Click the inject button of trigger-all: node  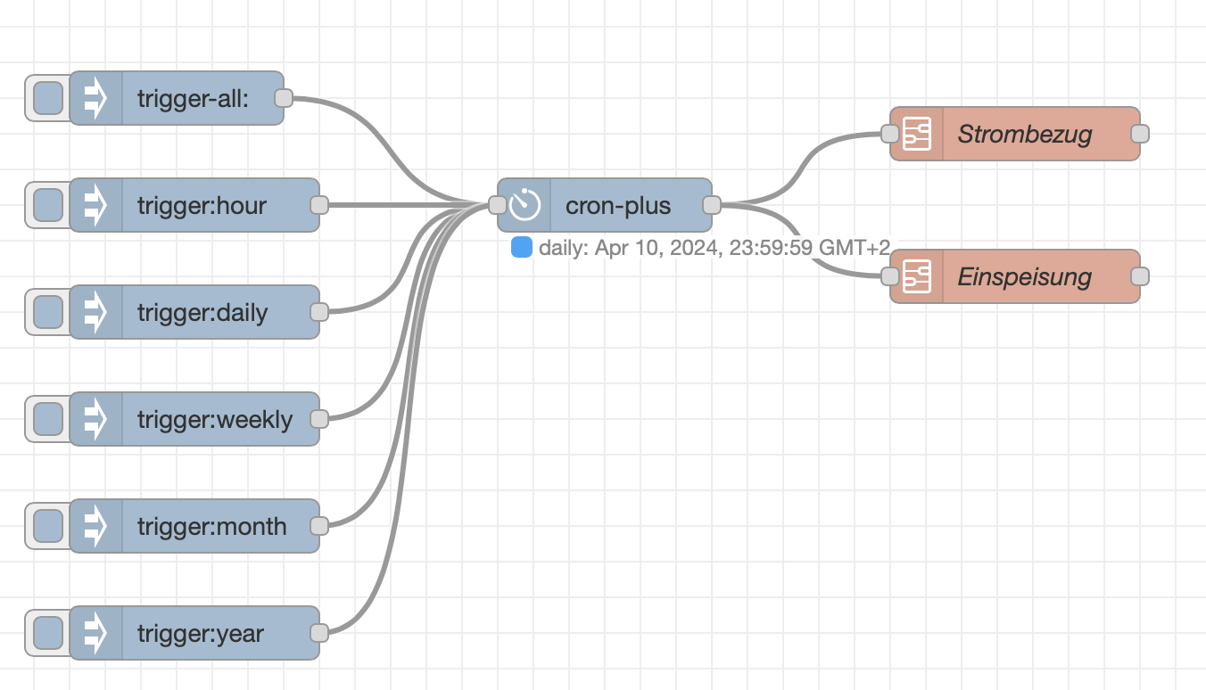point(47,98)
